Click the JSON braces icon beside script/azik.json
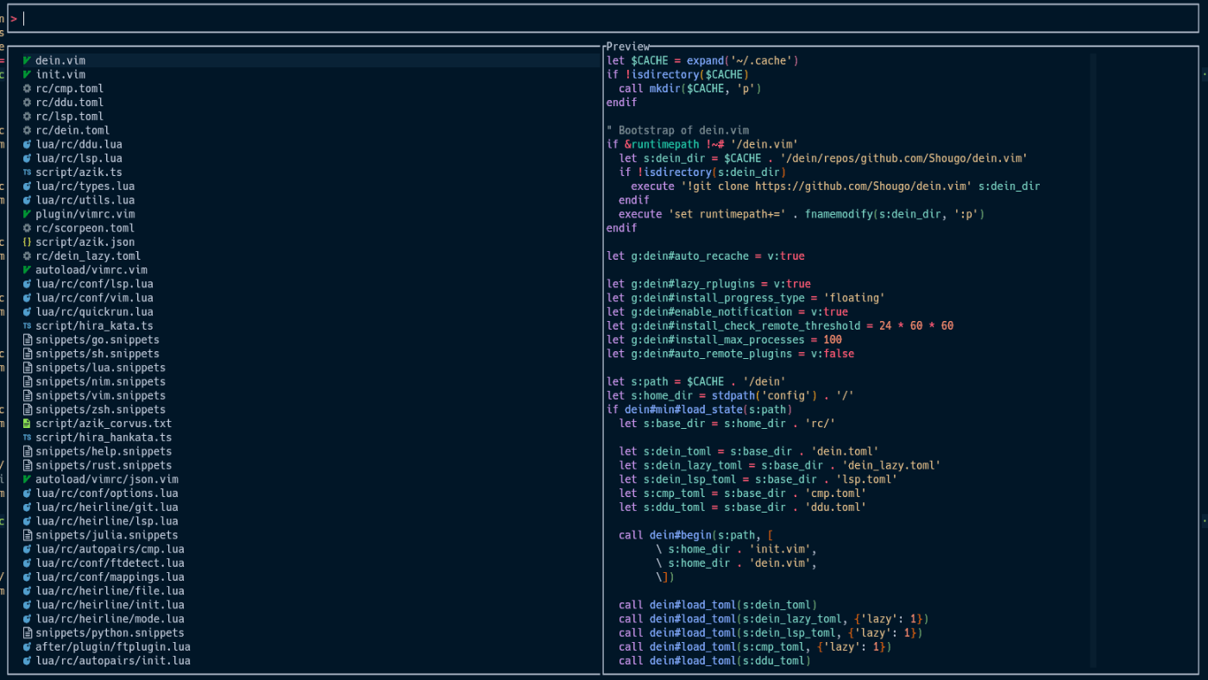Screen dimensions: 1208x680 (x=27, y=242)
